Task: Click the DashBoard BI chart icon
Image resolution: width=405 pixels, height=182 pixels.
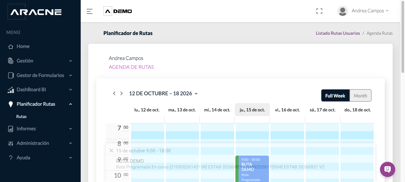Action: point(11,90)
